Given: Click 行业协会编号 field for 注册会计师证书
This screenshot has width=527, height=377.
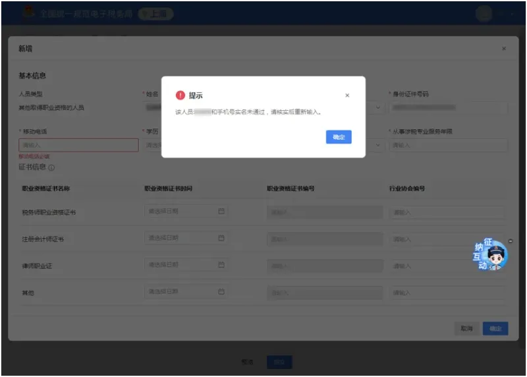Looking at the screenshot, I should pyautogui.click(x=447, y=239).
